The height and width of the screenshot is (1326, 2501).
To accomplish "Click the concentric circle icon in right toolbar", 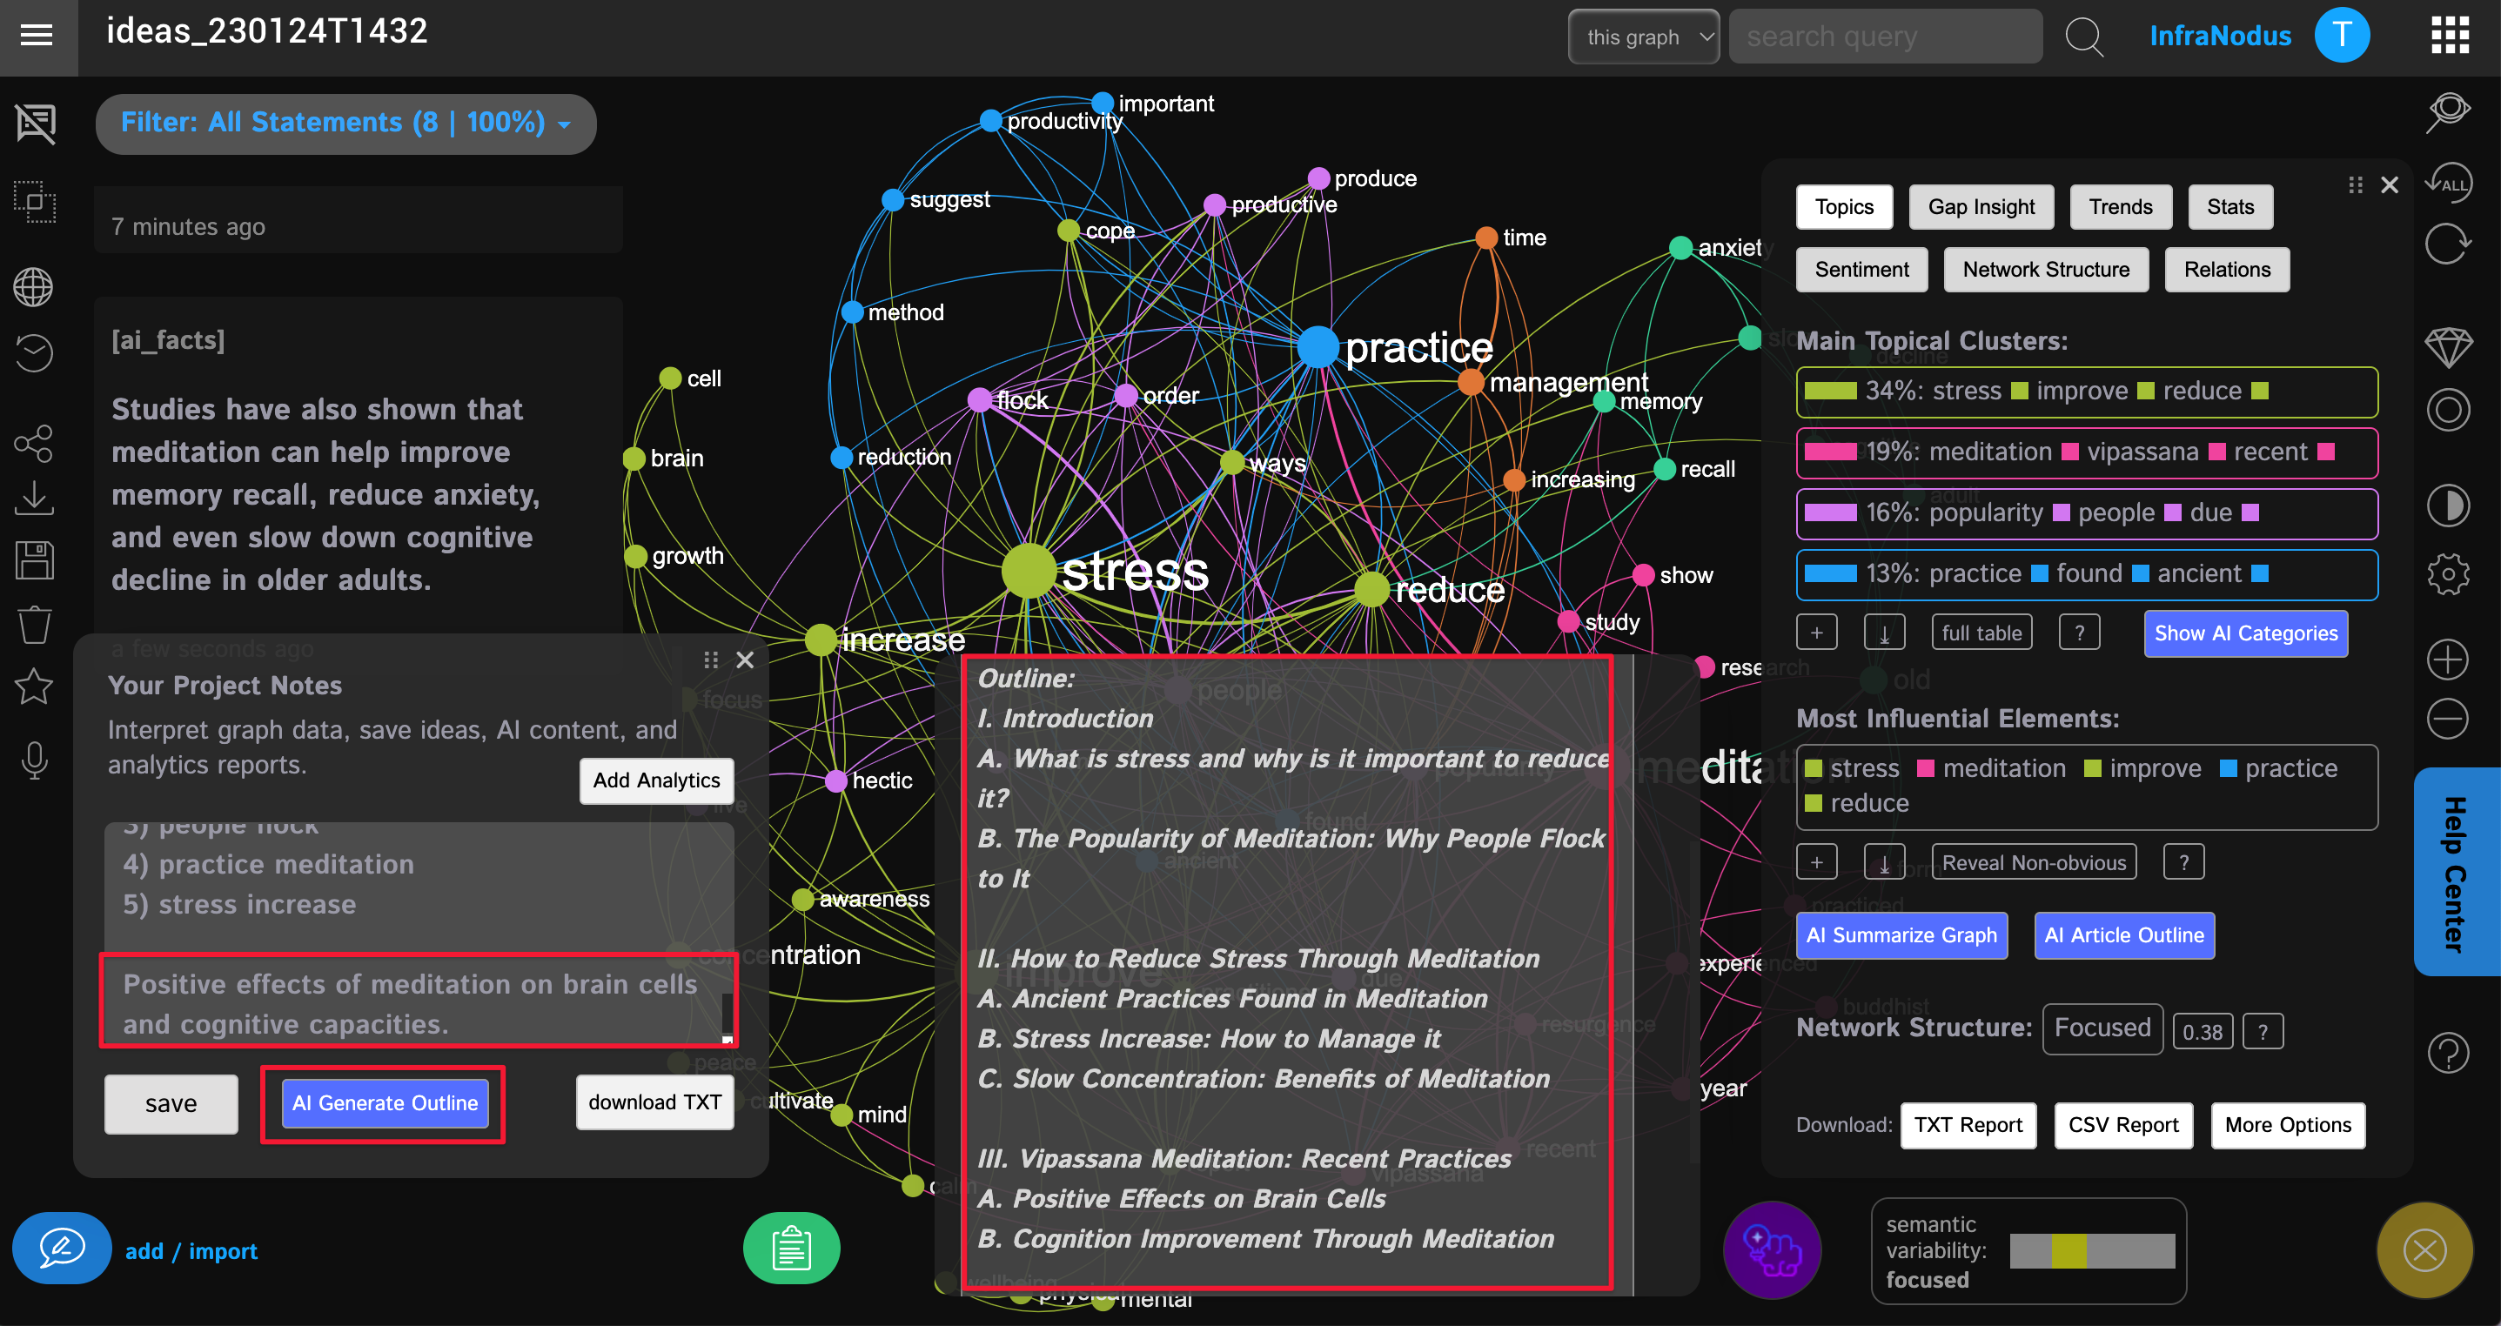I will 2448,410.
